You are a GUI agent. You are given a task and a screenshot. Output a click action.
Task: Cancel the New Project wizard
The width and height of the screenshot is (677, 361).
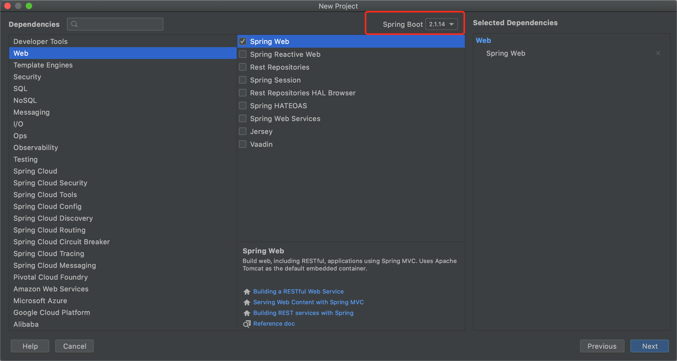click(74, 346)
